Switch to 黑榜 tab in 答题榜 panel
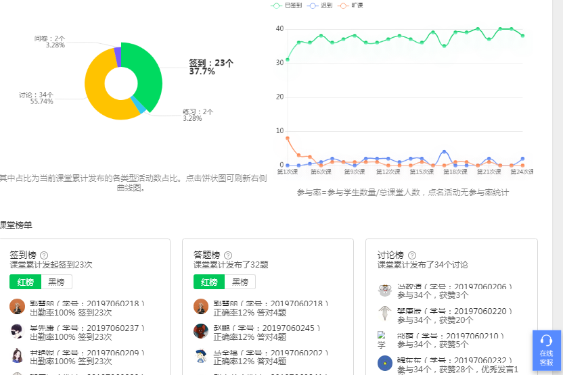Screen dimensions: 563x375 coord(240,282)
